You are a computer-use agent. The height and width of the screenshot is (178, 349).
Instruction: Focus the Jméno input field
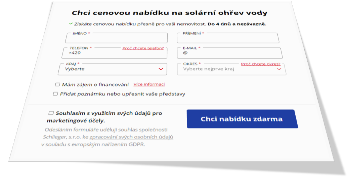pos(116,38)
